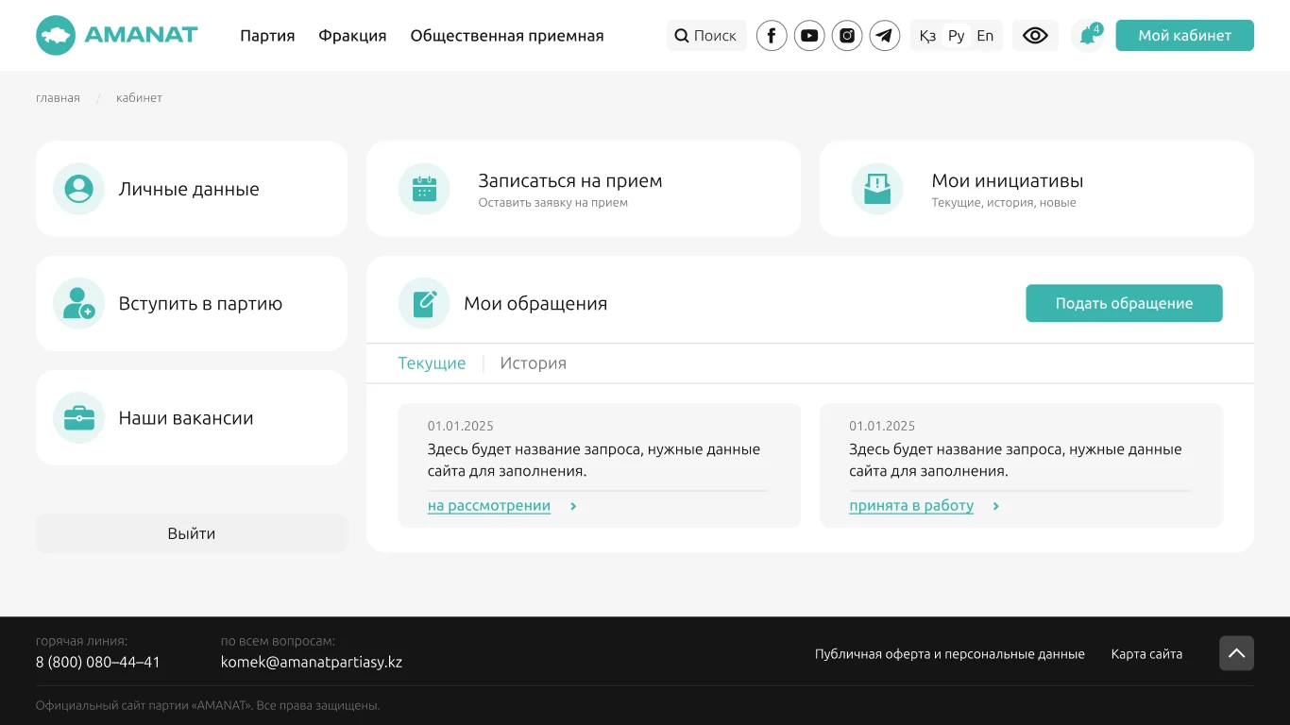Open the Фракция menu

click(352, 36)
